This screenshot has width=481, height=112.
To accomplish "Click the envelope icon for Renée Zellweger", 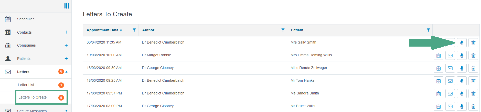I will pyautogui.click(x=450, y=68).
